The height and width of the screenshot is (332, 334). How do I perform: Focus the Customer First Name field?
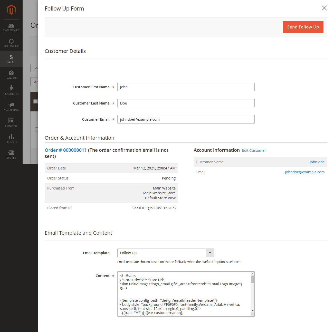(x=186, y=87)
